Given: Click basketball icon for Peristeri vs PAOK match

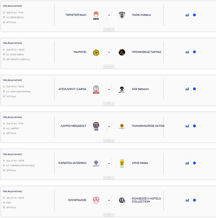Looking at the screenshot, I should tap(194, 15).
